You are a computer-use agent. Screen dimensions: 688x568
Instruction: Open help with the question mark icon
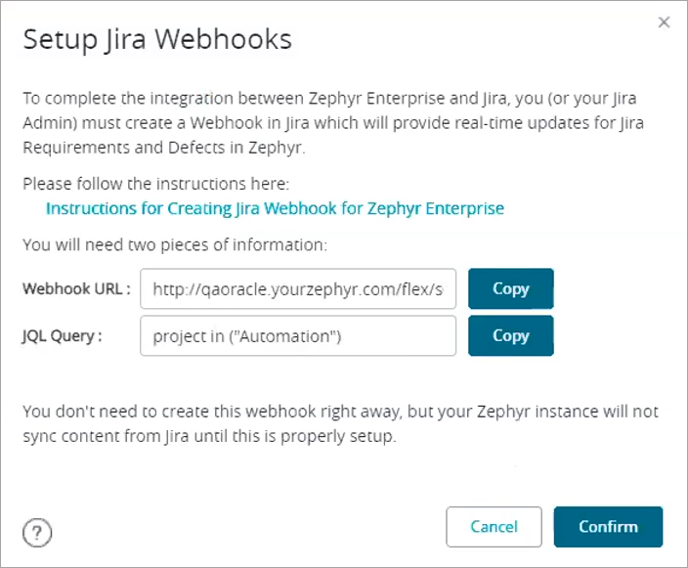[36, 533]
